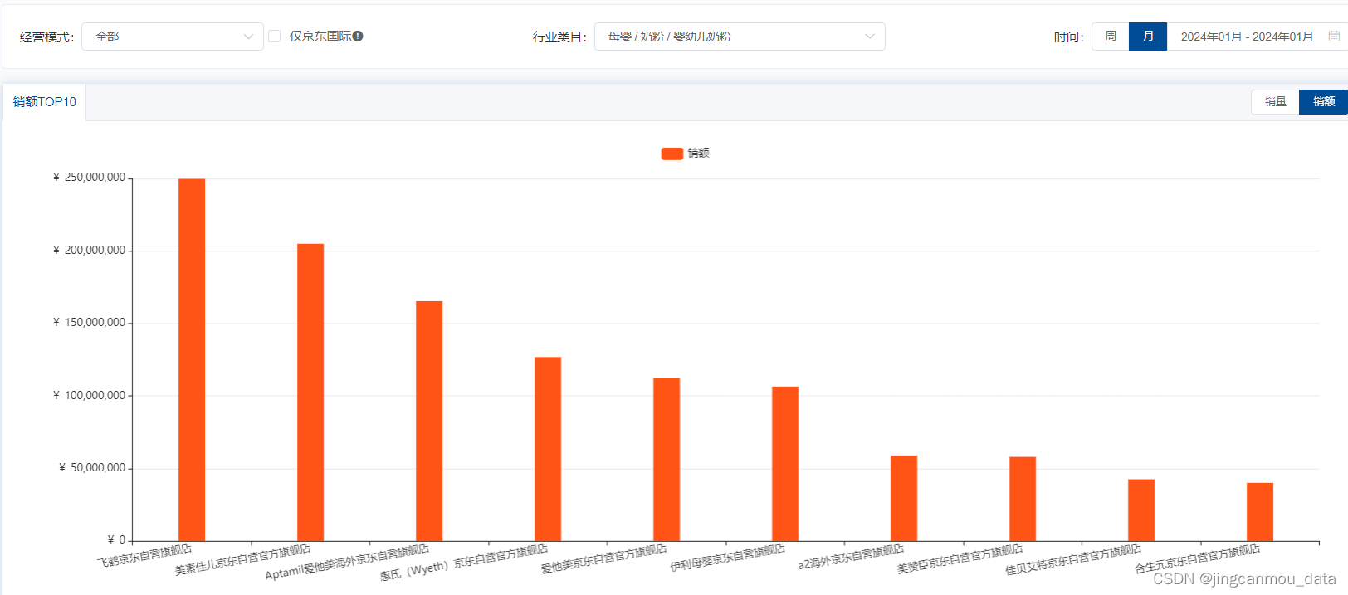Click the 行业类目 field label

(559, 37)
